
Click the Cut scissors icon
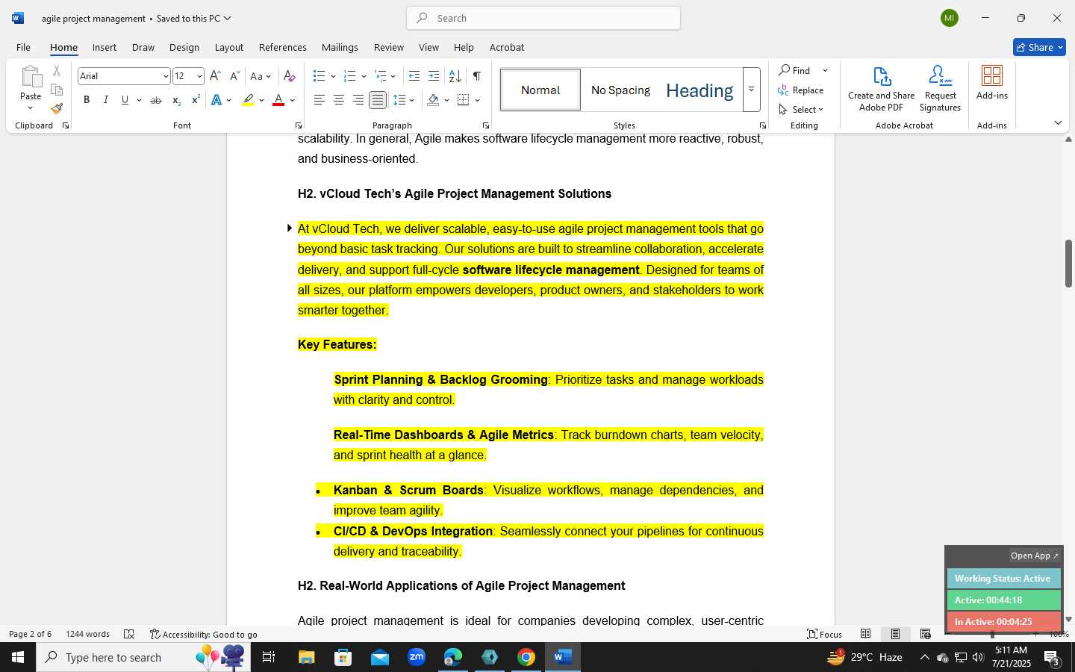click(x=57, y=71)
